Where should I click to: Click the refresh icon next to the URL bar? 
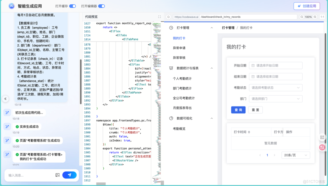point(168,17)
